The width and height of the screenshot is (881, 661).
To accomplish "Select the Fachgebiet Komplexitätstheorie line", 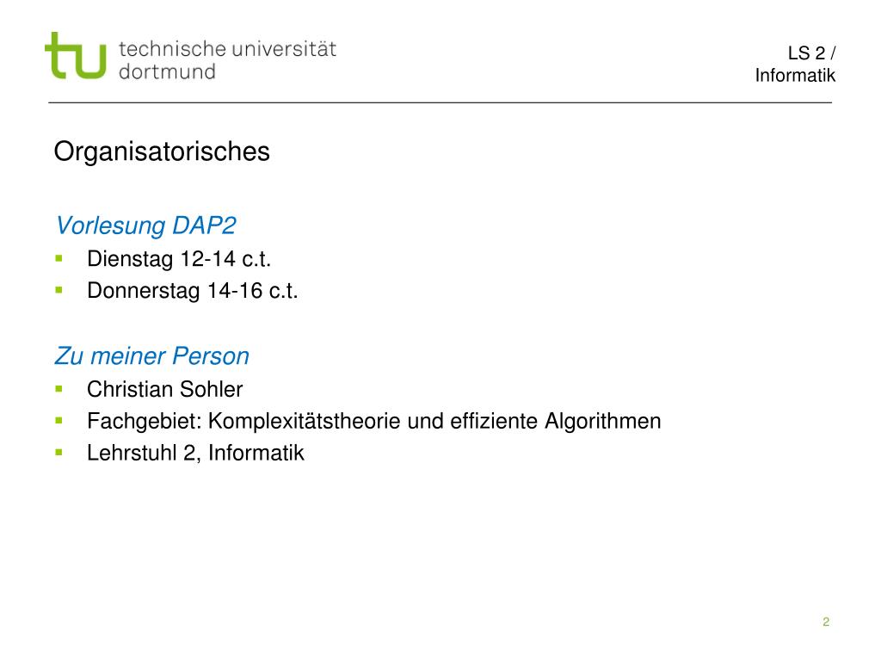I will pos(374,422).
